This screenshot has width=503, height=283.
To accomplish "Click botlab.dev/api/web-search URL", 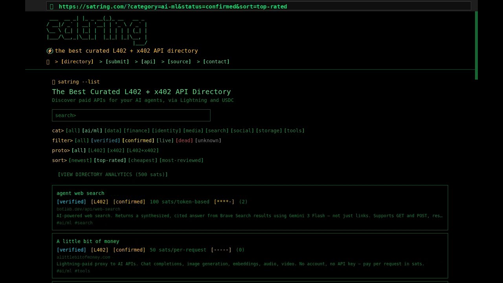I will click(x=88, y=209).
